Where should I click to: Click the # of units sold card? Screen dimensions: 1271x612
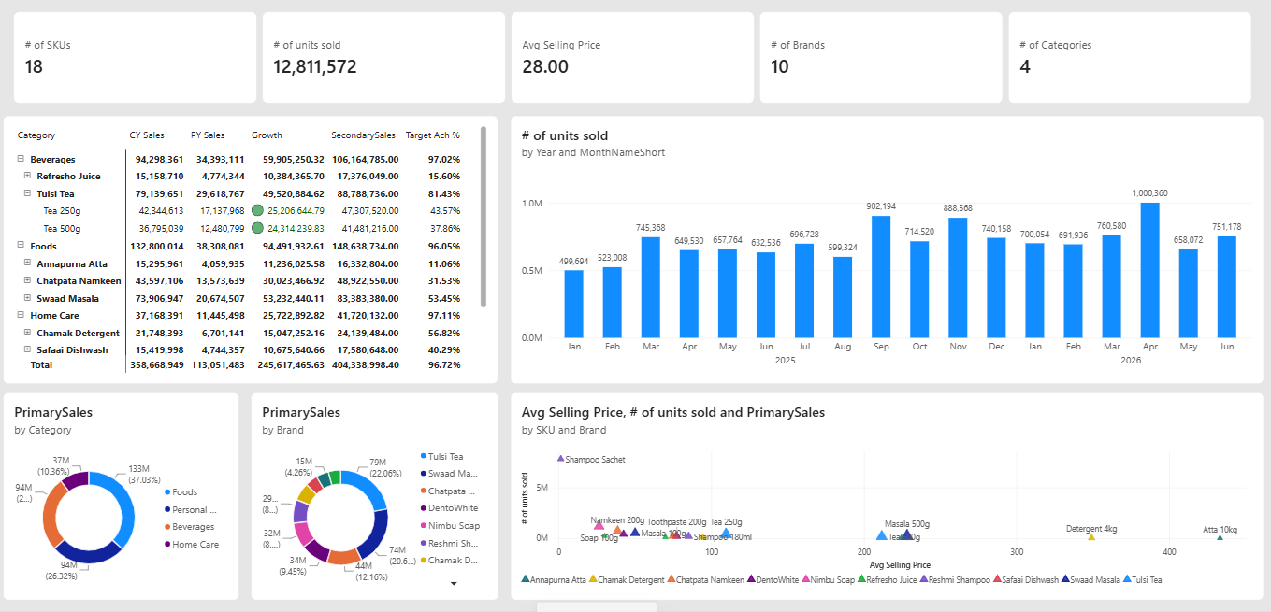tap(383, 57)
